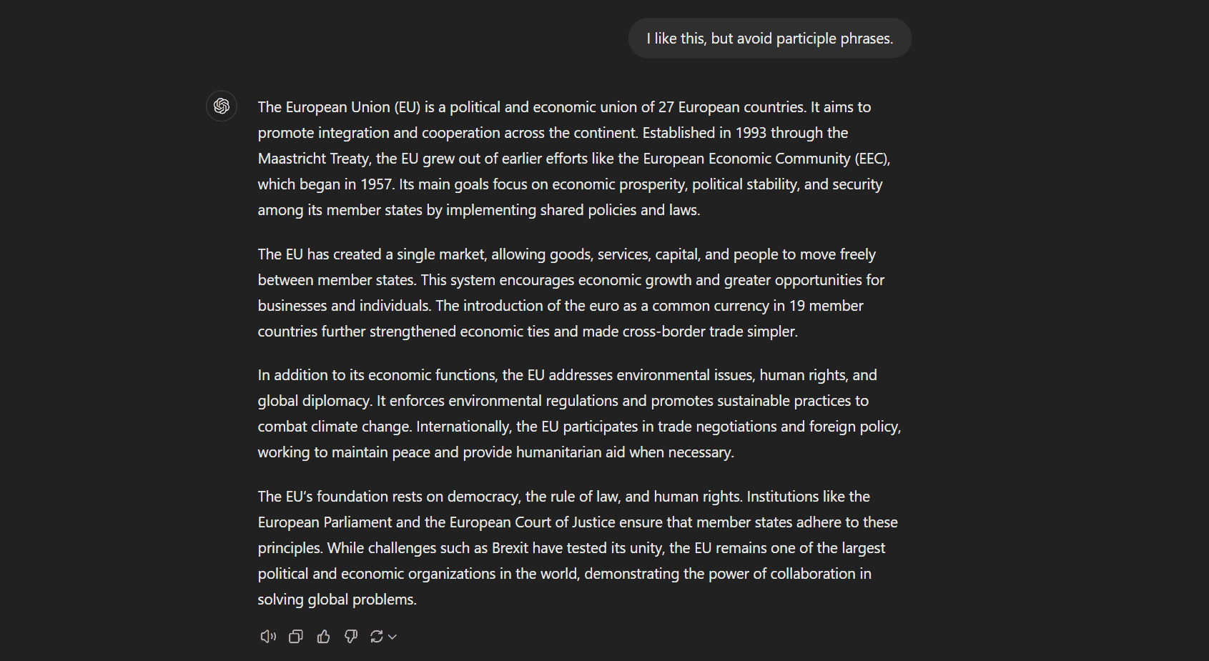Click the phrase "combat climate change"
Viewport: 1209px width, 661px height.
[334, 427]
